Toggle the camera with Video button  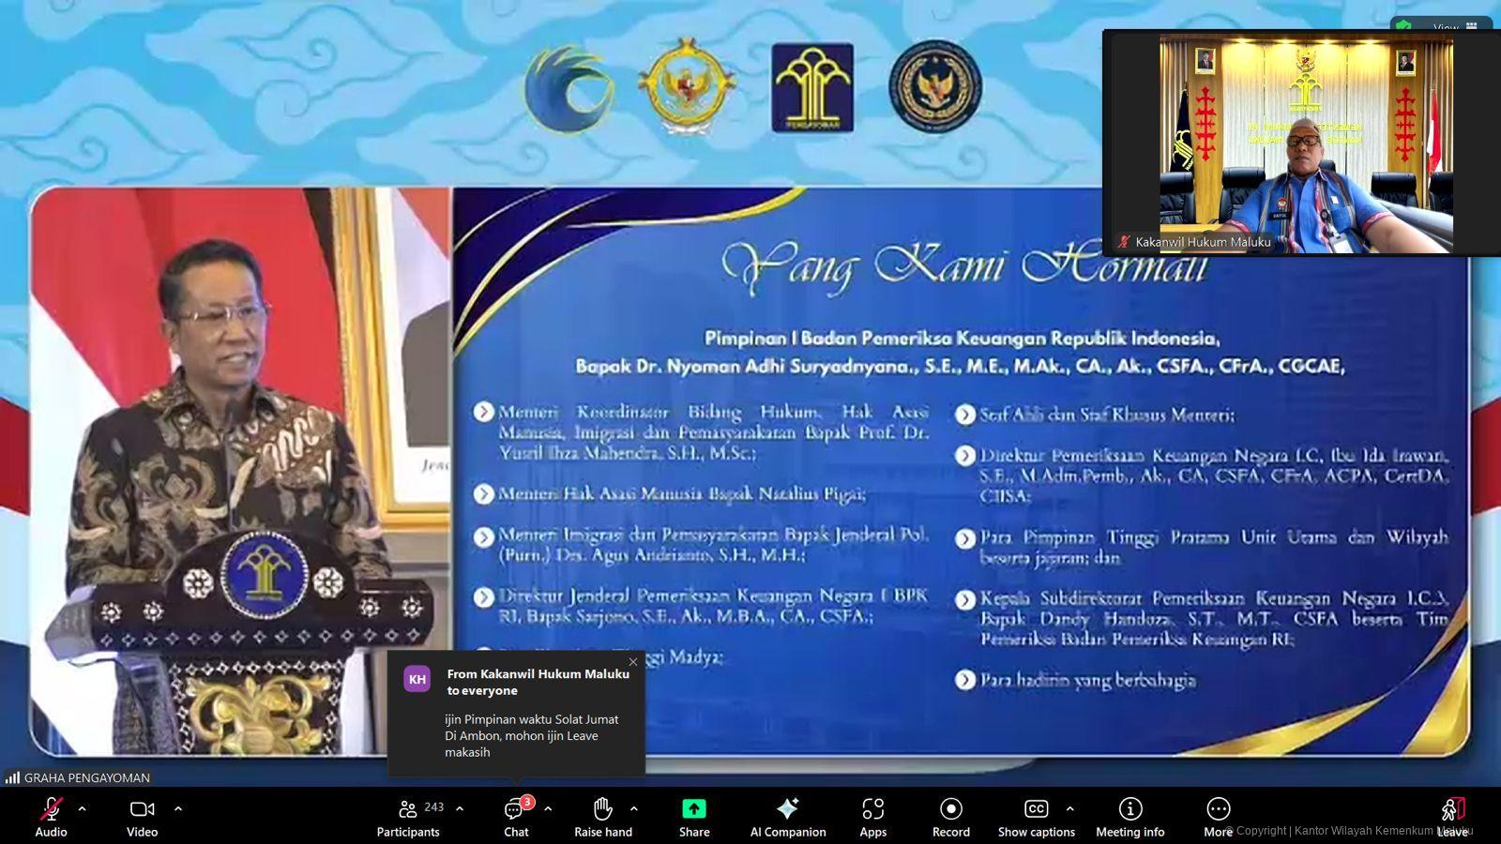[142, 814]
